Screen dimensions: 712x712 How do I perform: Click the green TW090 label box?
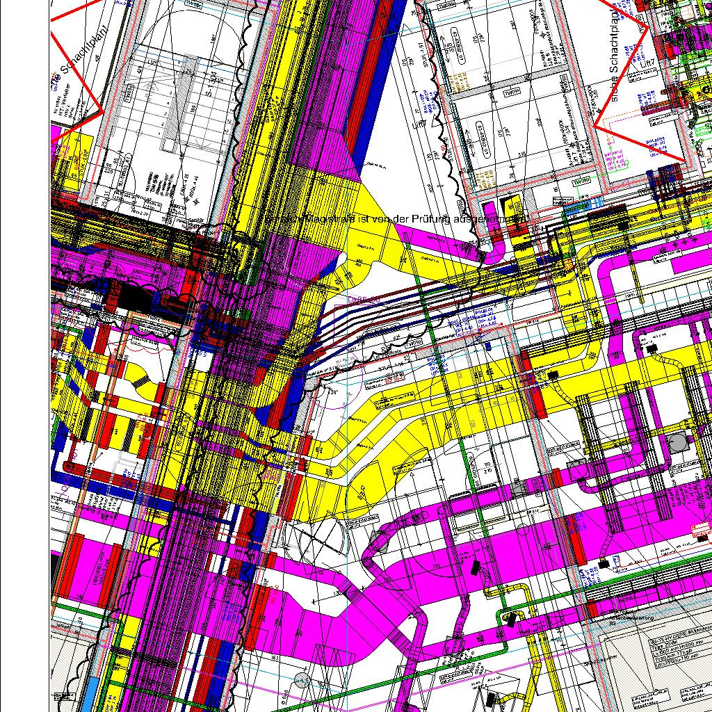point(581,181)
